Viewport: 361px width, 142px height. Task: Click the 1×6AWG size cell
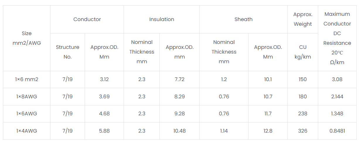click(x=27, y=114)
